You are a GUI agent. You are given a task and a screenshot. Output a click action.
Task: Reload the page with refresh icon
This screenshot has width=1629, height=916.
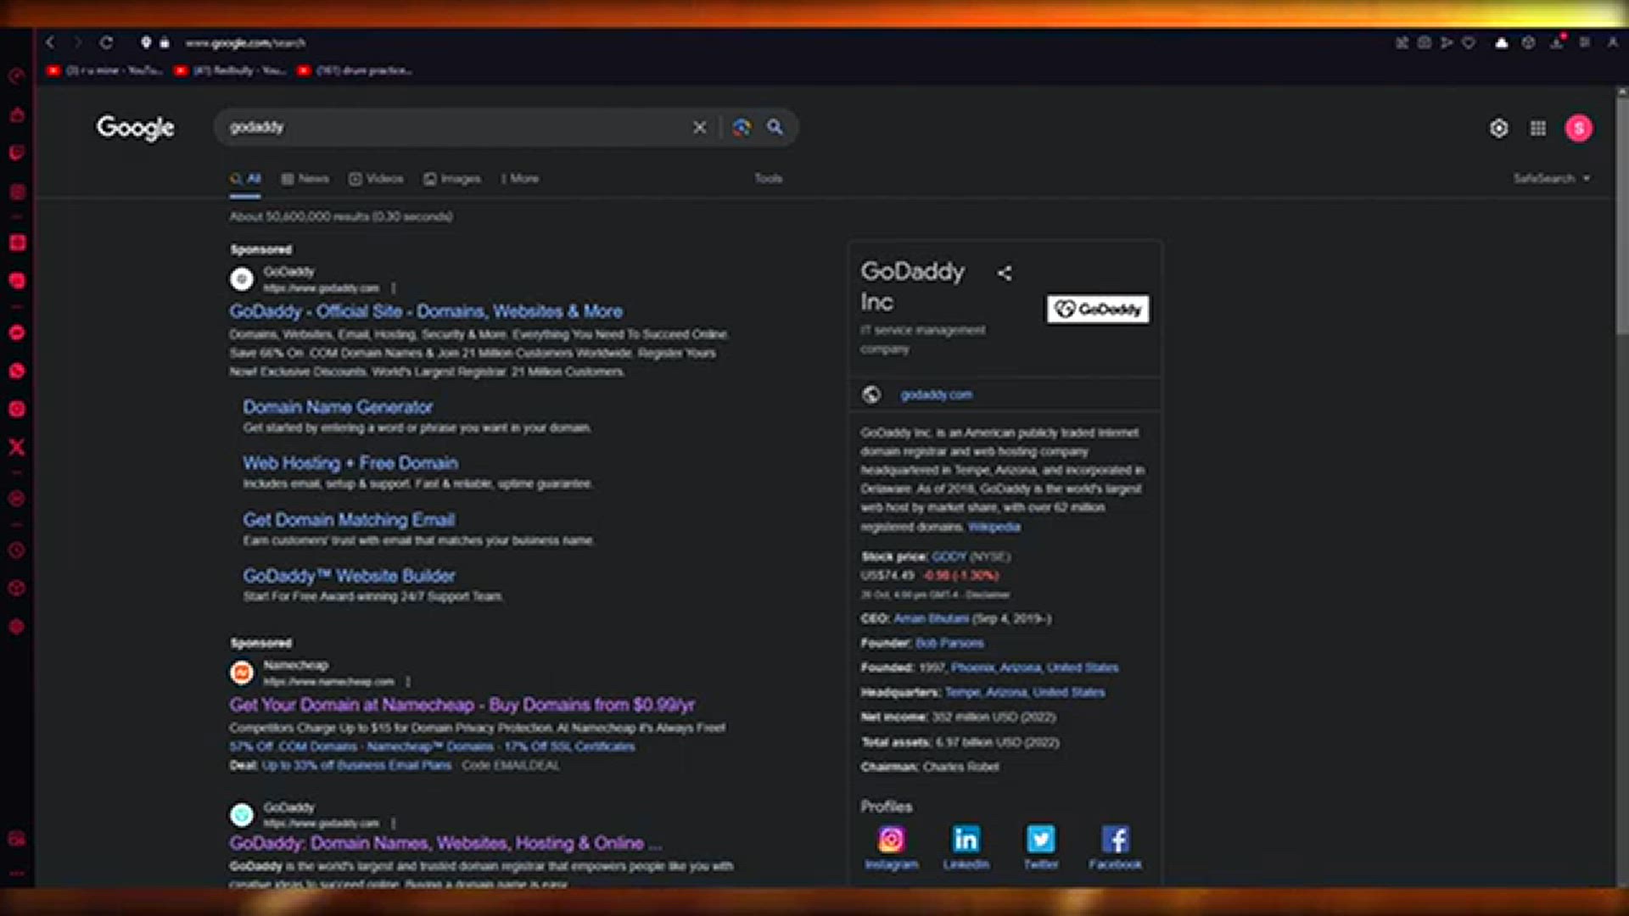[106, 42]
